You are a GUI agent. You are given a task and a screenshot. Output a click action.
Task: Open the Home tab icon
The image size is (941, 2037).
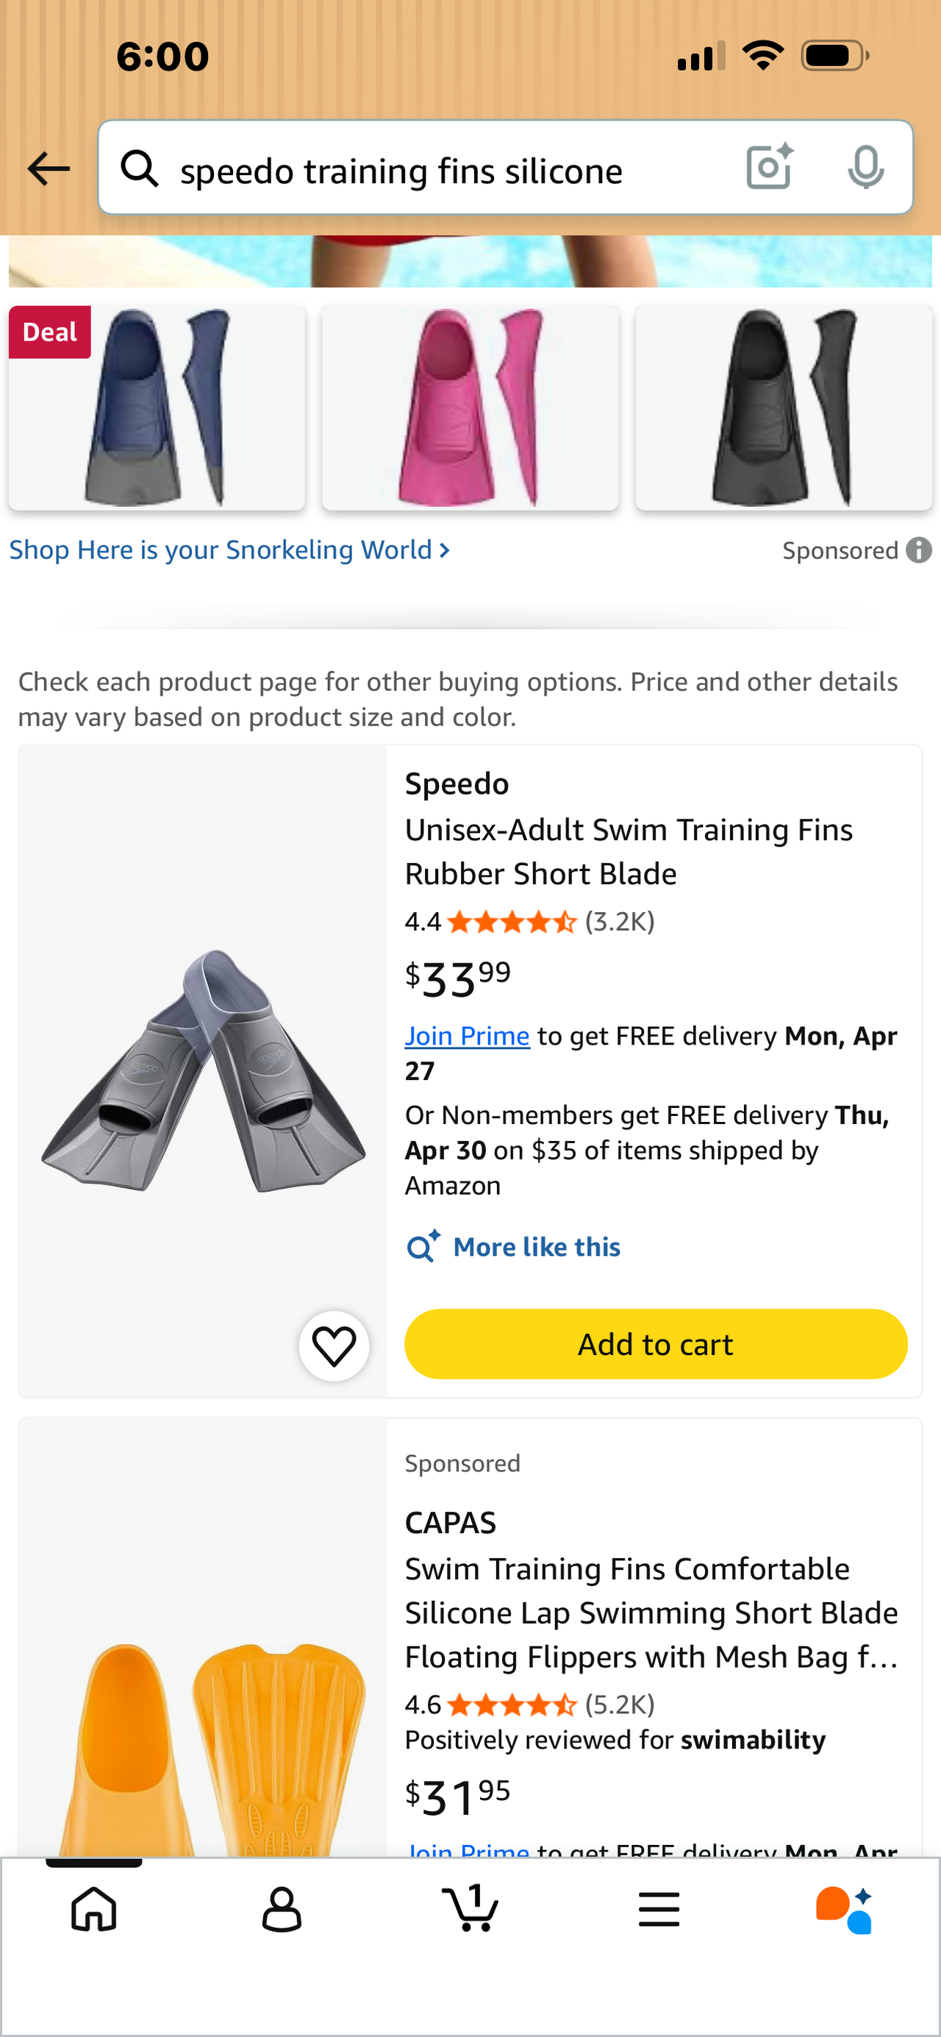94,1910
